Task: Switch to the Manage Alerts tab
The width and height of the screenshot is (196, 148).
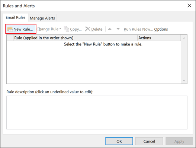Action: coord(42,18)
